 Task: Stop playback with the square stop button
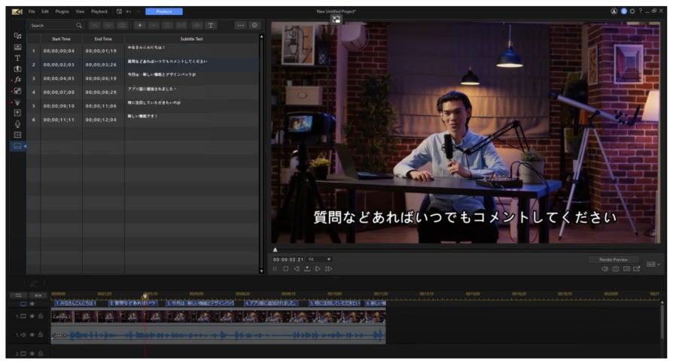coord(285,268)
